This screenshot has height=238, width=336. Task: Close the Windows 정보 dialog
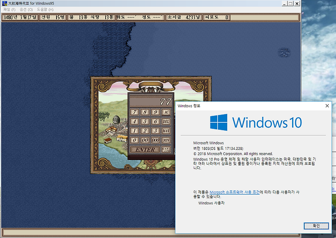pyautogui.click(x=327, y=106)
